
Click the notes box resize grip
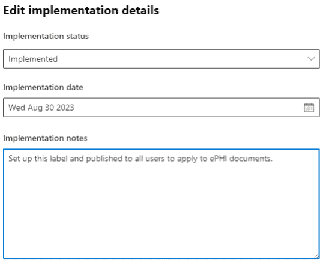coord(316,256)
